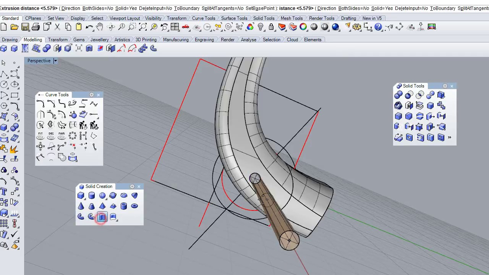The height and width of the screenshot is (275, 489).
Task: Activate the Pan hand tool
Action: (100, 27)
